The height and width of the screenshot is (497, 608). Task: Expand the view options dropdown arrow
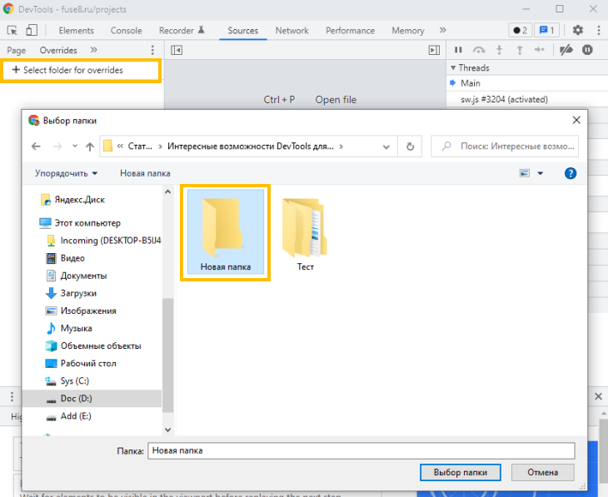(540, 173)
